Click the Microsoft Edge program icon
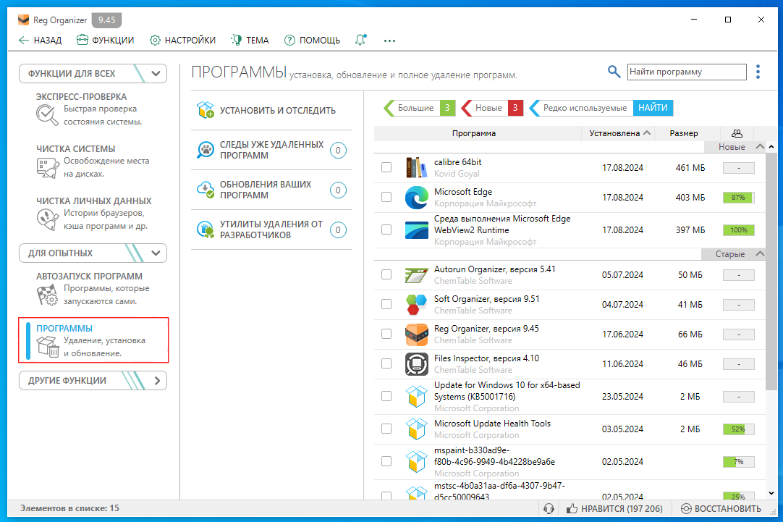Image resolution: width=783 pixels, height=522 pixels. 417,197
